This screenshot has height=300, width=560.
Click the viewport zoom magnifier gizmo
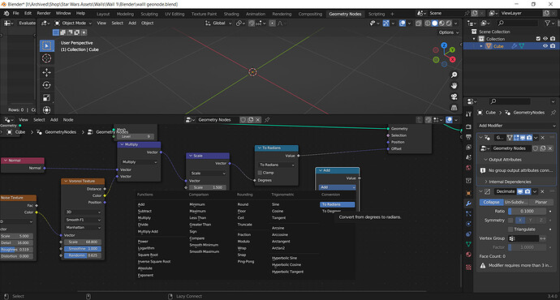454,75
